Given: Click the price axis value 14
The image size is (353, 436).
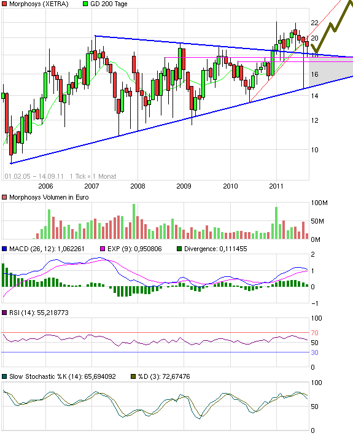Looking at the screenshot, I should coord(314,96).
